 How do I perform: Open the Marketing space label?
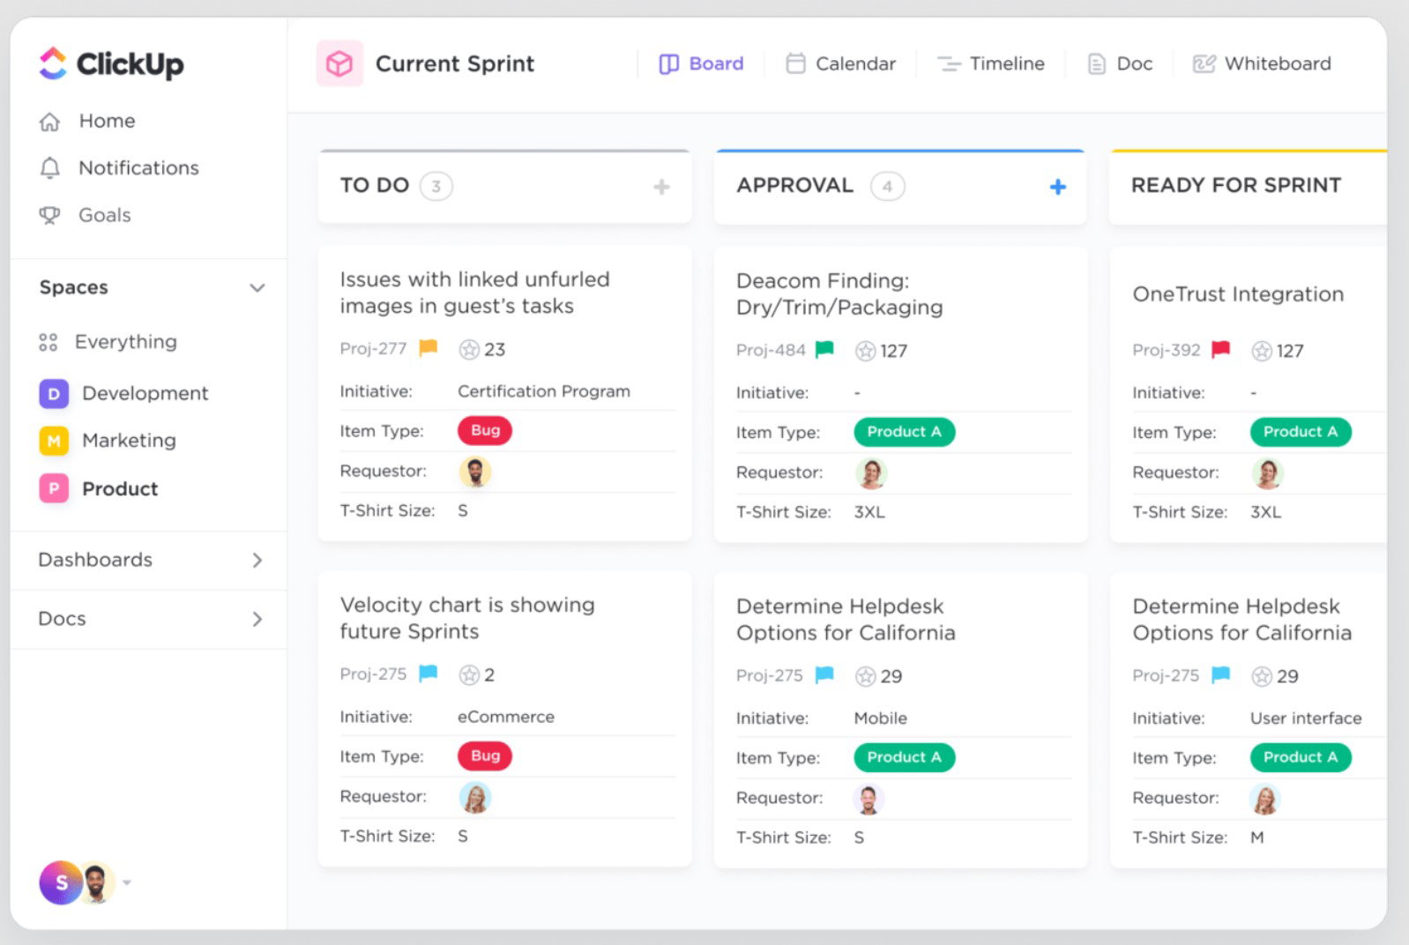(129, 441)
